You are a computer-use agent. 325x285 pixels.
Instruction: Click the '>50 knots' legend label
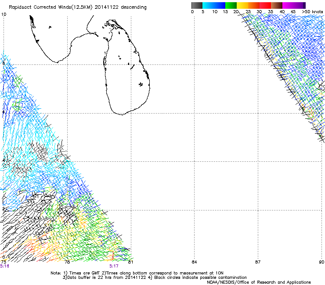[312, 12]
